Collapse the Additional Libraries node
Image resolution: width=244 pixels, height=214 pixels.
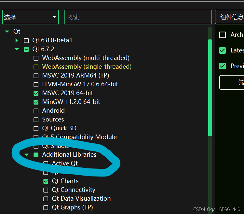pyautogui.click(x=26, y=155)
